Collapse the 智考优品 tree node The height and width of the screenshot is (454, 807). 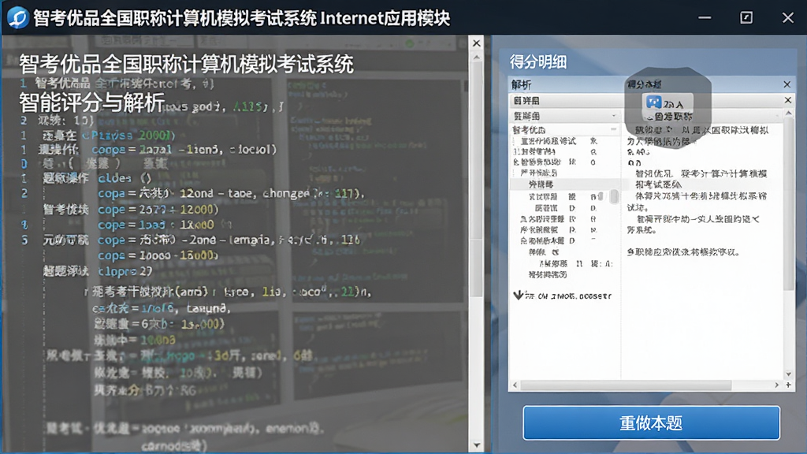pyautogui.click(x=613, y=129)
